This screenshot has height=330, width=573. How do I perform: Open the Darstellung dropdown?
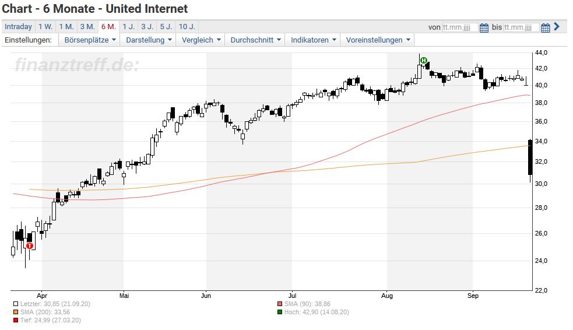click(x=149, y=40)
